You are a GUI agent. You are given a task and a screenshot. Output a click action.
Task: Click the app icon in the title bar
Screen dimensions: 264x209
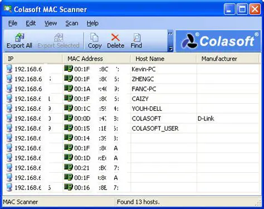pyautogui.click(x=8, y=9)
